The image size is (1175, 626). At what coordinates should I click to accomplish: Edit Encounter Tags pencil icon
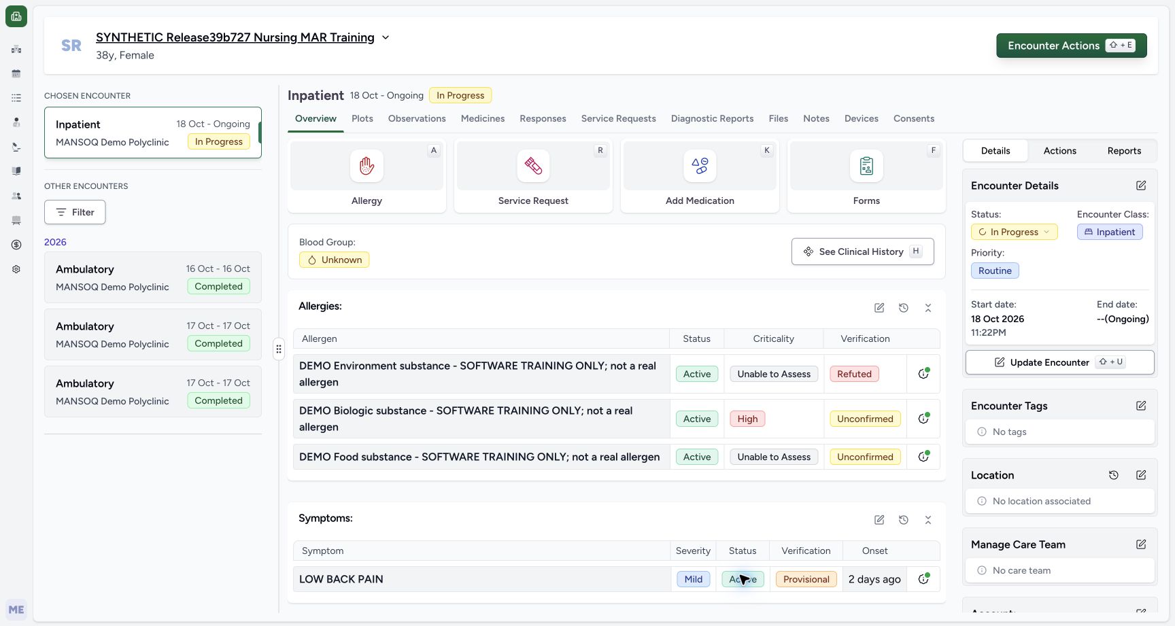(x=1141, y=406)
